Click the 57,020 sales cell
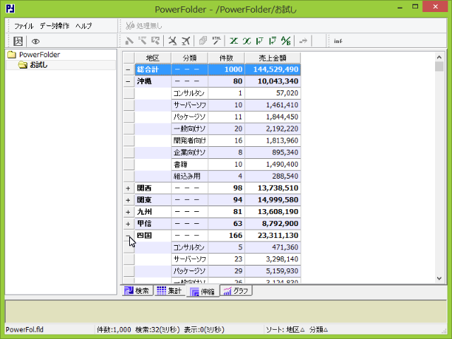 (x=273, y=93)
